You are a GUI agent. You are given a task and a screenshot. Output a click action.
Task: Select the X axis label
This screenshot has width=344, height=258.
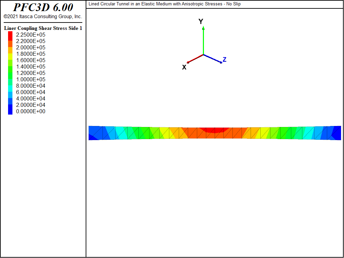point(184,67)
